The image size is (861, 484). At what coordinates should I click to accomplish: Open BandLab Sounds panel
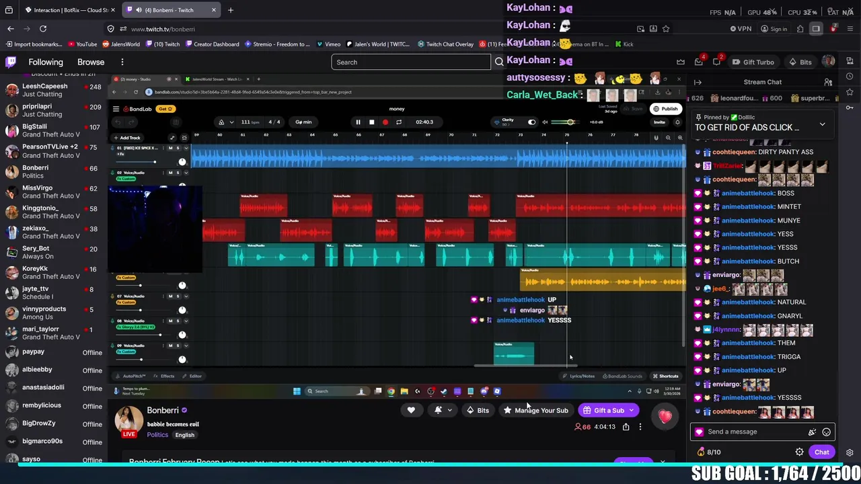pos(622,376)
